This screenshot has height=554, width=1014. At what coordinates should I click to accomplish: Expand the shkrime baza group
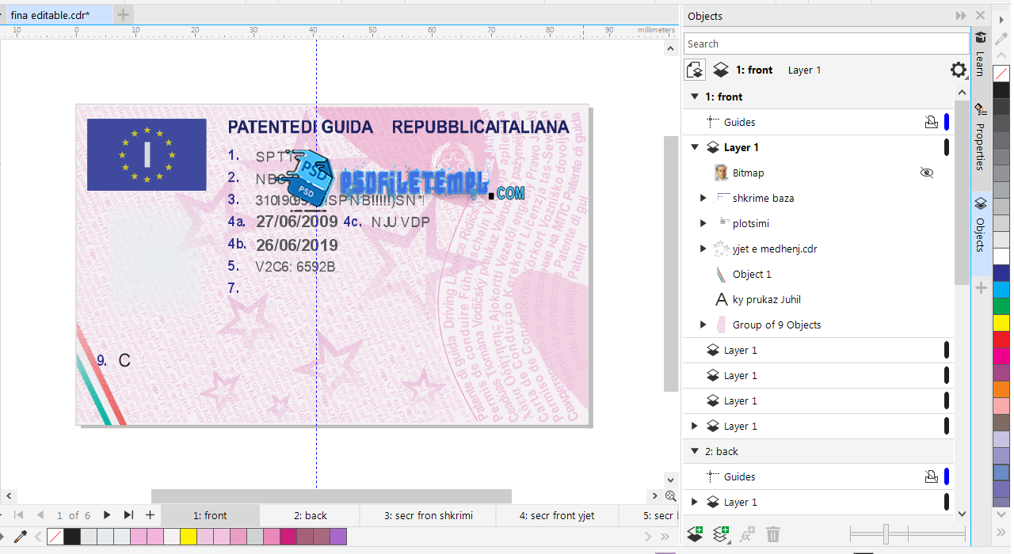703,198
